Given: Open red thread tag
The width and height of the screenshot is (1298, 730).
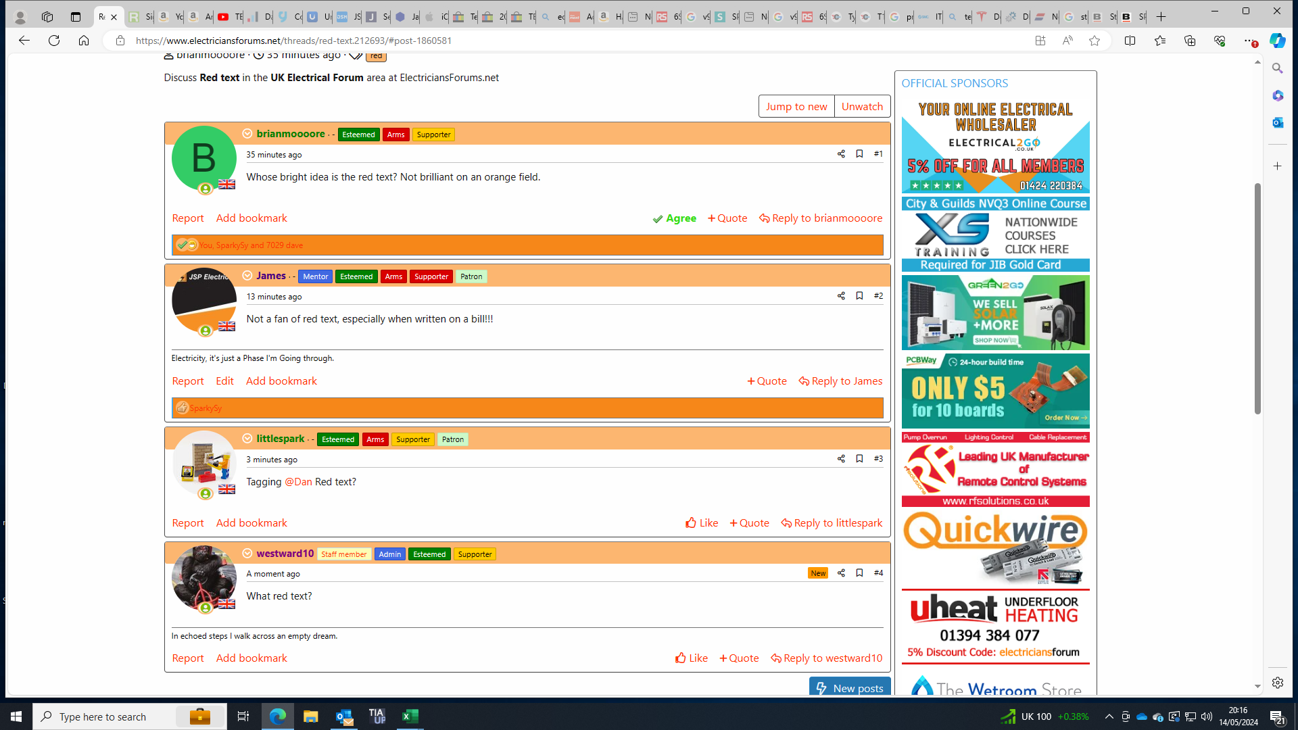Looking at the screenshot, I should tap(376, 56).
